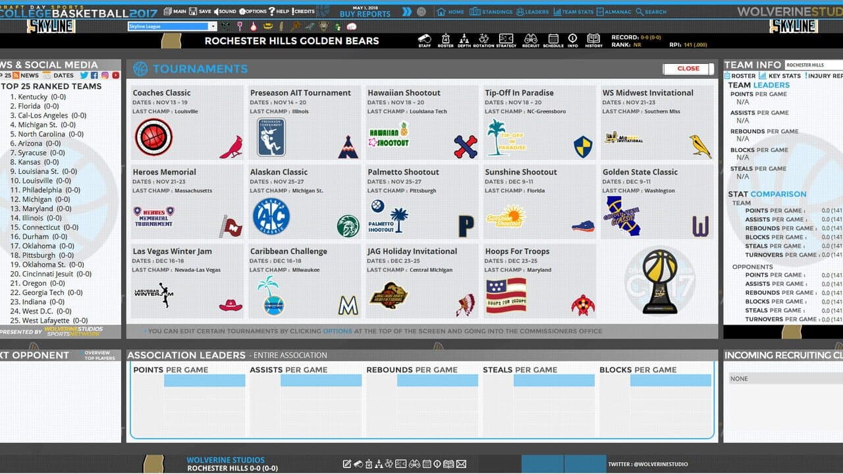Click the YouTube icon in News panel

click(x=116, y=76)
